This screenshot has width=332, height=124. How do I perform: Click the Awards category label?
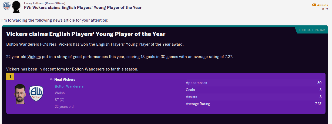(x=323, y=5)
